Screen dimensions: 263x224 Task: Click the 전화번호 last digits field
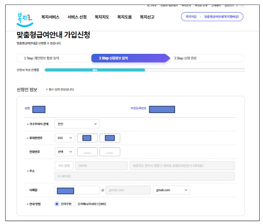click(110, 152)
